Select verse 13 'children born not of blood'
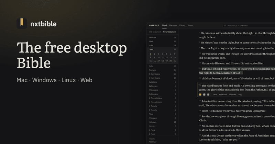This screenshot has height=144, width=275. pos(237,79)
